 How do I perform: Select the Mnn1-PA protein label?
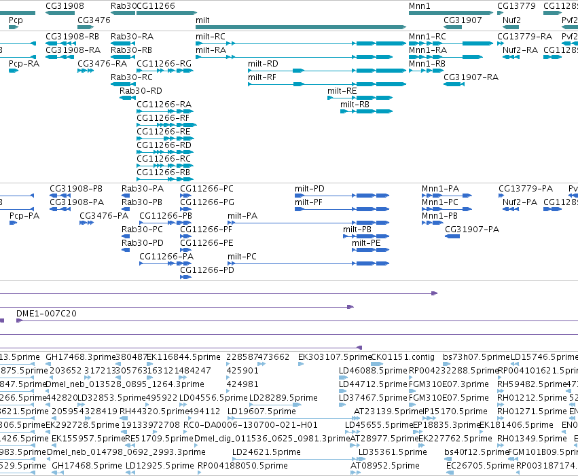click(x=441, y=189)
